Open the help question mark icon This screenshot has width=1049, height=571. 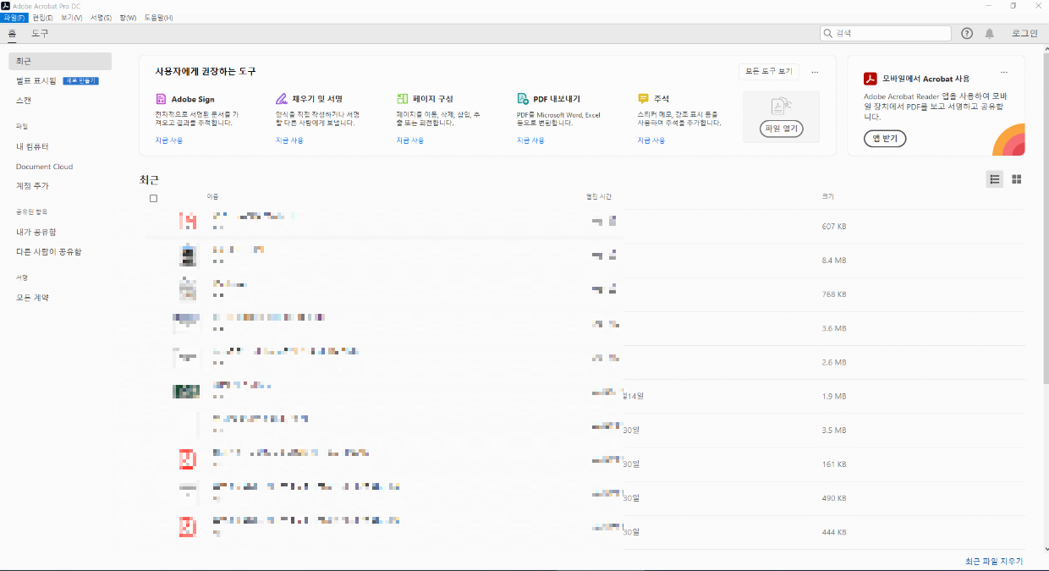(x=967, y=33)
